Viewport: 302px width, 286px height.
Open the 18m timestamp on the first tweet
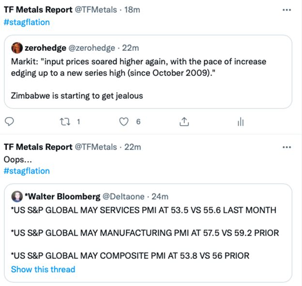[132, 10]
